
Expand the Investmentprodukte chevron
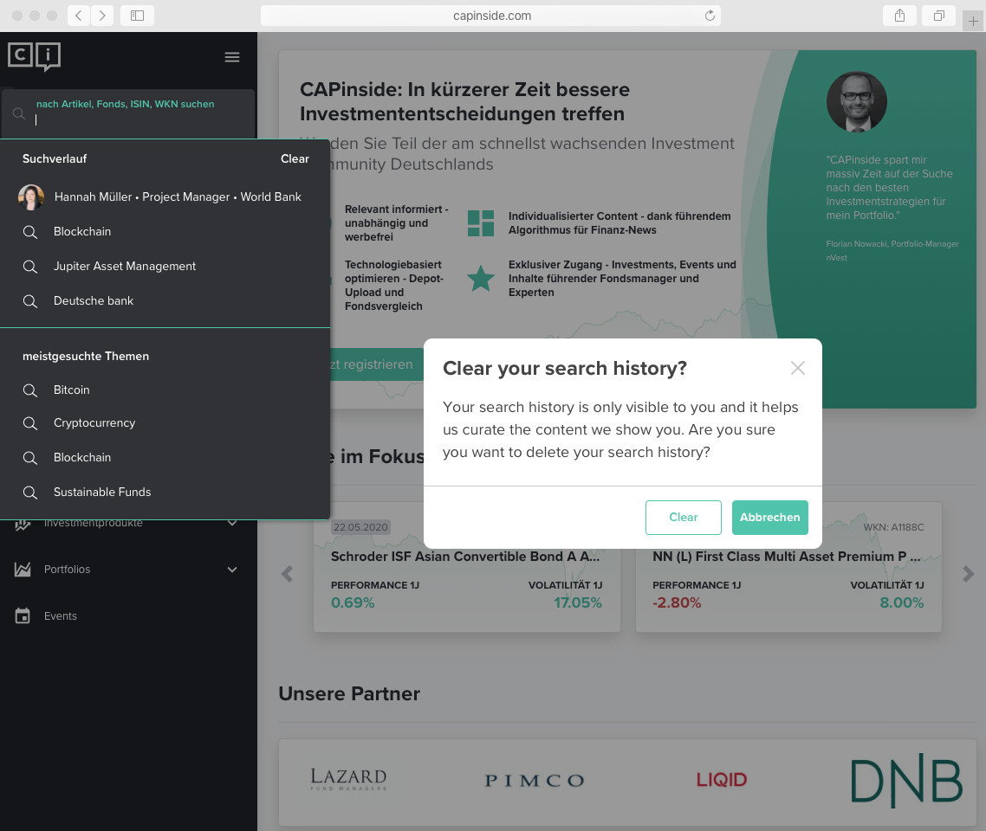232,523
